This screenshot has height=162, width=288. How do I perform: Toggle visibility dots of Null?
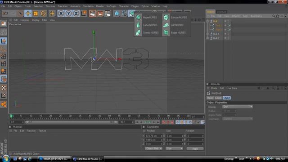228,21
